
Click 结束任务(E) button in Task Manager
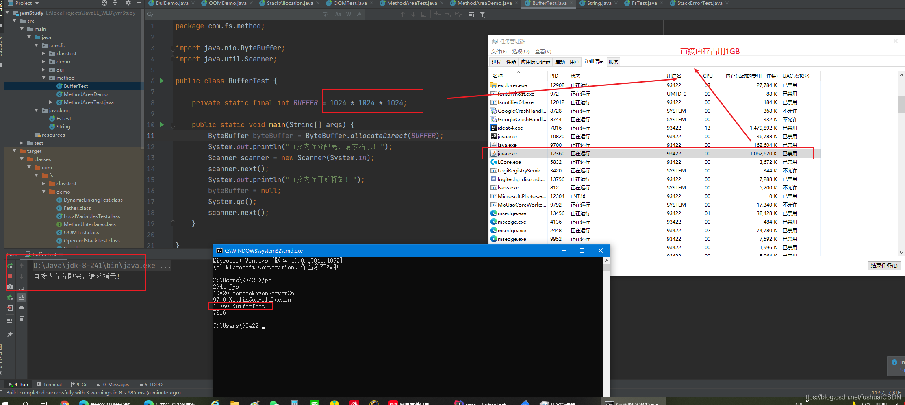pyautogui.click(x=884, y=266)
